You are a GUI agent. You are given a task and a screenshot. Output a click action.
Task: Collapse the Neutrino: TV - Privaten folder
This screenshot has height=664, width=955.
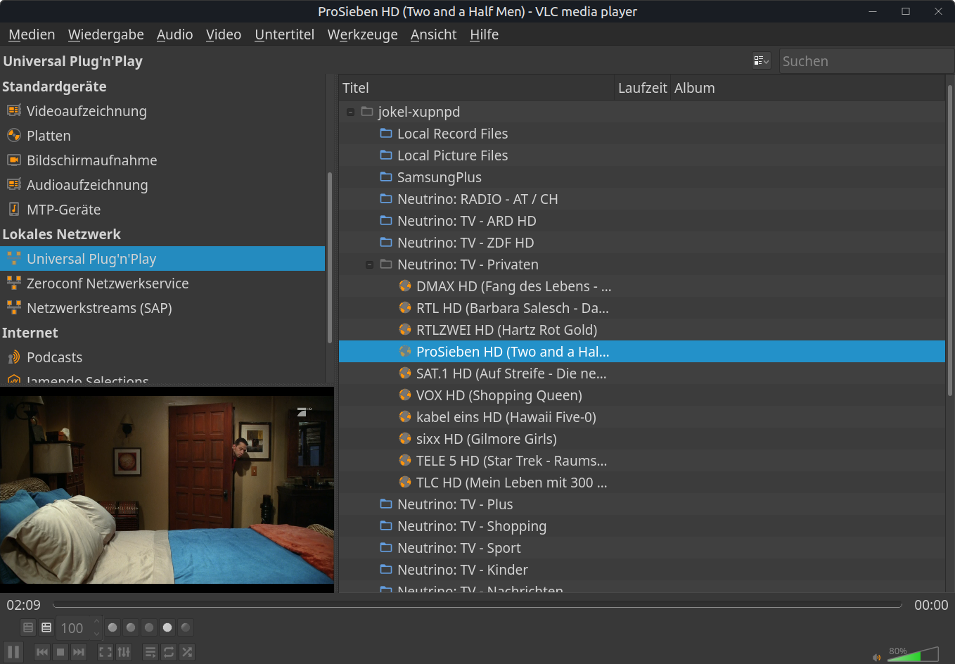click(369, 264)
